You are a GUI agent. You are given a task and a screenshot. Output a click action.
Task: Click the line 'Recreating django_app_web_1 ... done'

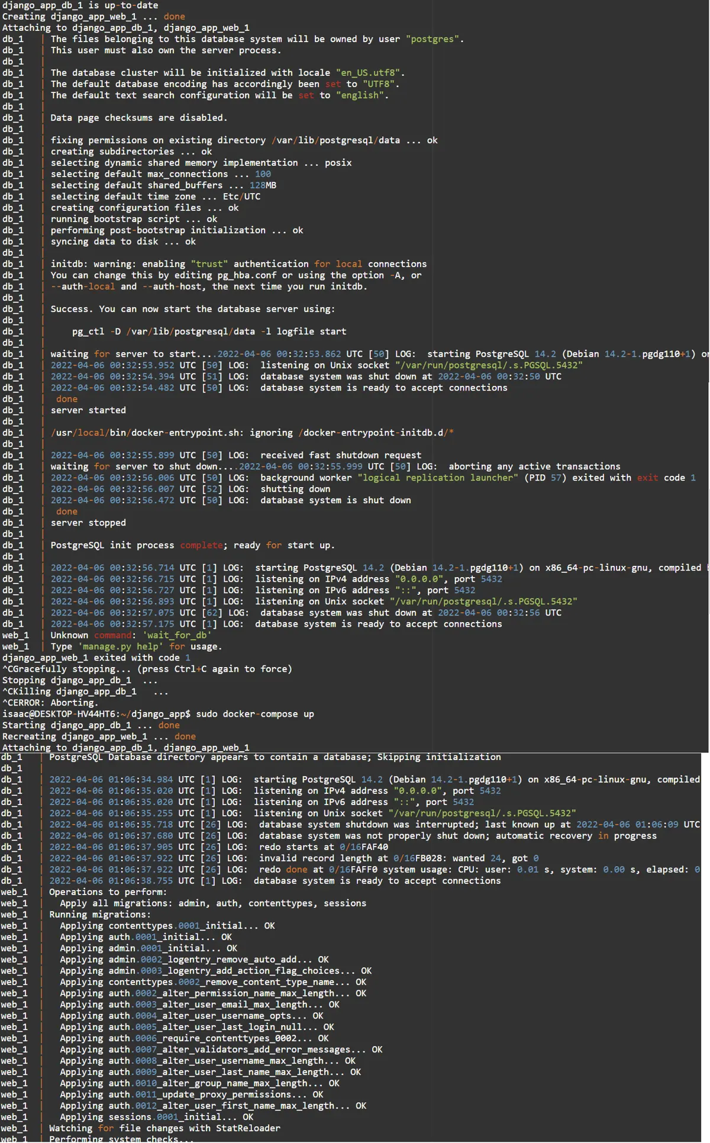[x=99, y=736]
